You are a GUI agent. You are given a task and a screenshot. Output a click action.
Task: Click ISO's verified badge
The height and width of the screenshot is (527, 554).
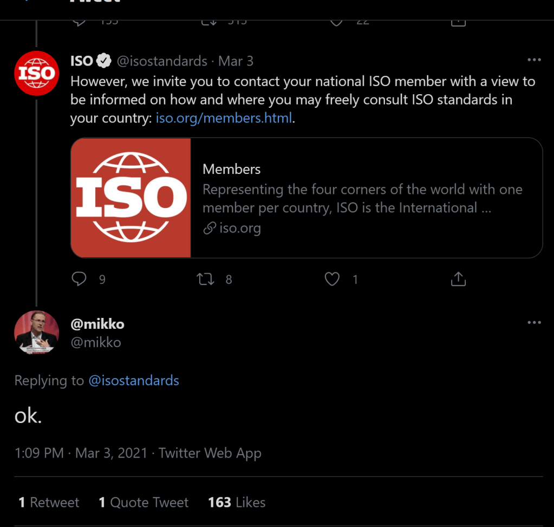point(103,61)
